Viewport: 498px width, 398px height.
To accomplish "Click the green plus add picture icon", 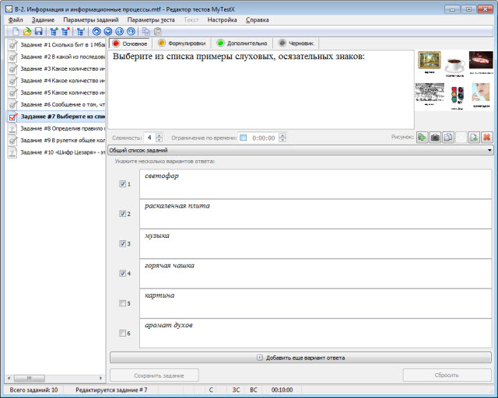I will (422, 138).
